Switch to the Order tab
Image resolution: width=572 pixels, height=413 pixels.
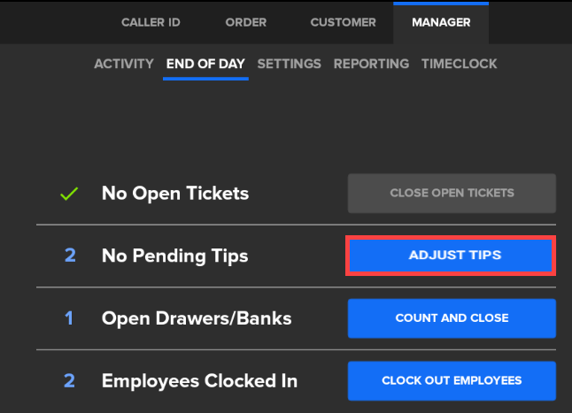click(x=245, y=22)
